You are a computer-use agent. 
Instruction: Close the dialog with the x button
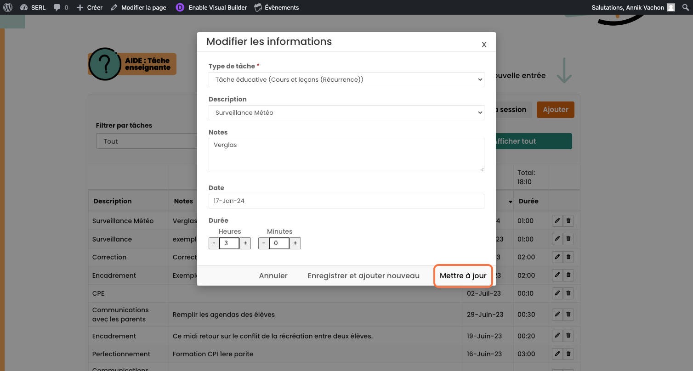pos(484,45)
